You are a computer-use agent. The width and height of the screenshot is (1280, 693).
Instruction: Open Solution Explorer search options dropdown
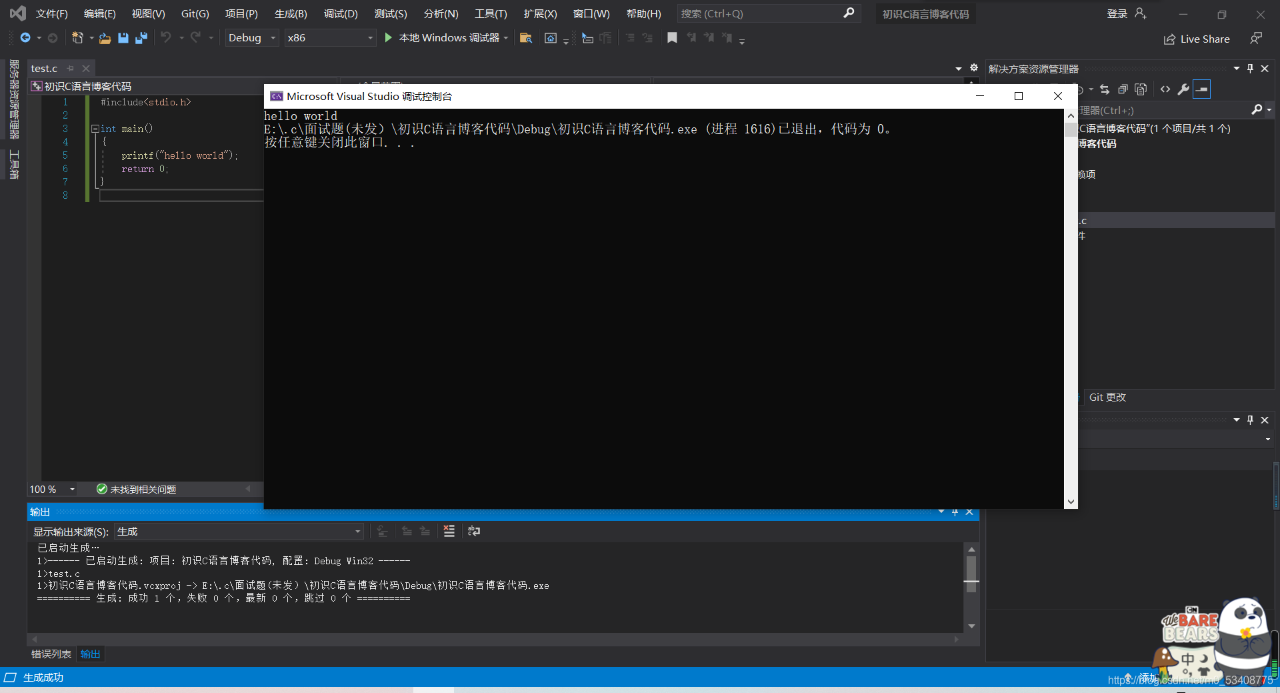[1269, 110]
